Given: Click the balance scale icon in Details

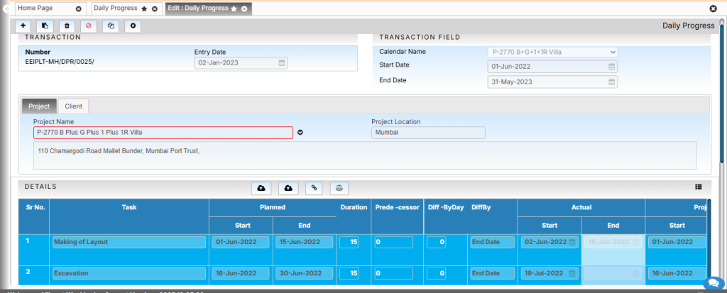Looking at the screenshot, I should (x=339, y=188).
